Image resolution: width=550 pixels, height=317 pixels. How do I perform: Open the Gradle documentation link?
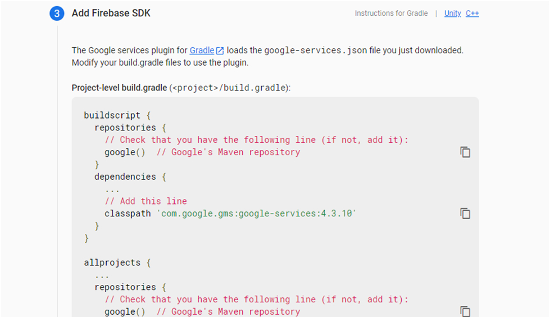(202, 50)
